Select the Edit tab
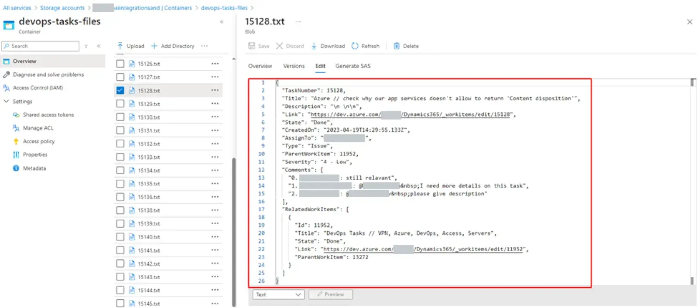This screenshot has width=698, height=308. [x=320, y=66]
